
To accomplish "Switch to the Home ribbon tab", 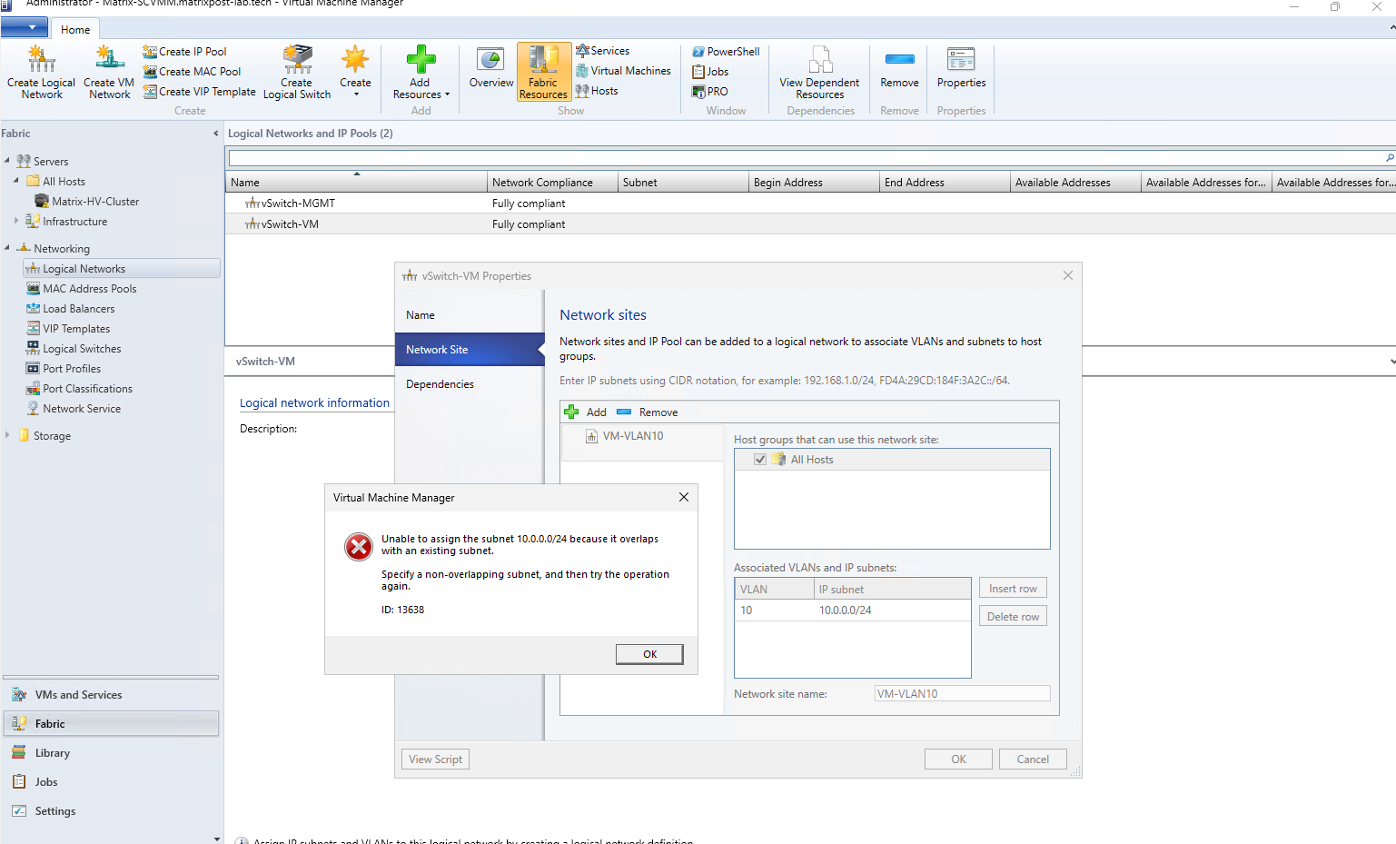I will pos(75,29).
